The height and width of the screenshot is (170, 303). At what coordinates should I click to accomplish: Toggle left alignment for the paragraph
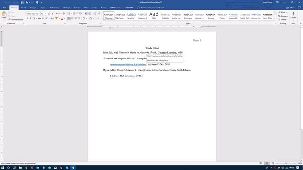point(69,18)
